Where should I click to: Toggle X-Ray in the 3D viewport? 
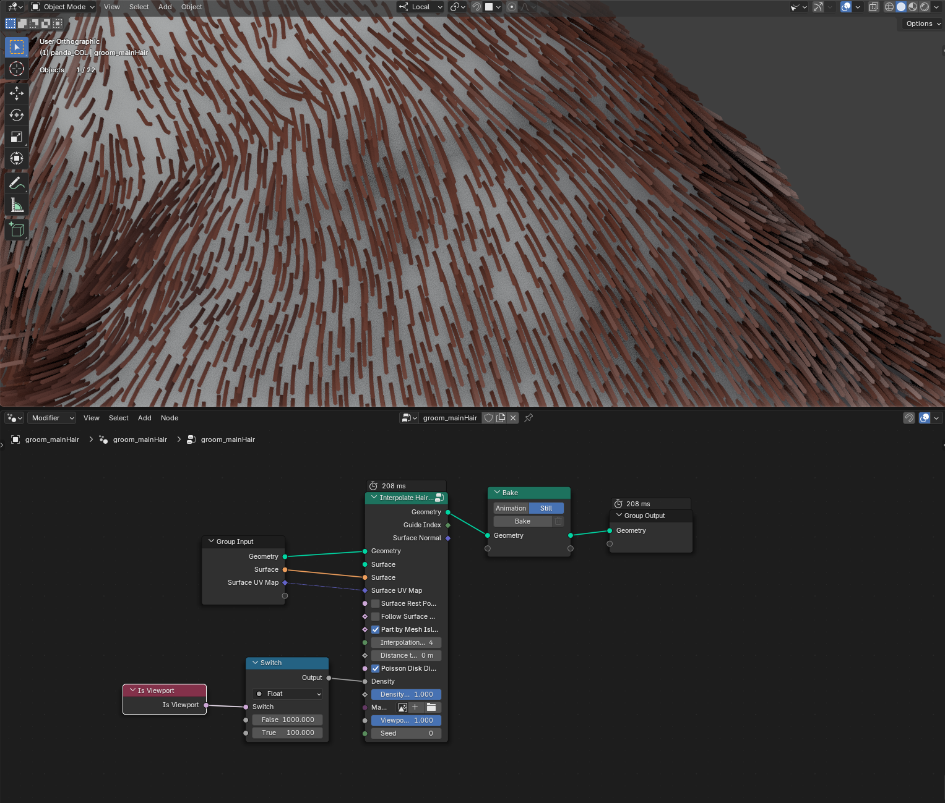tap(873, 7)
